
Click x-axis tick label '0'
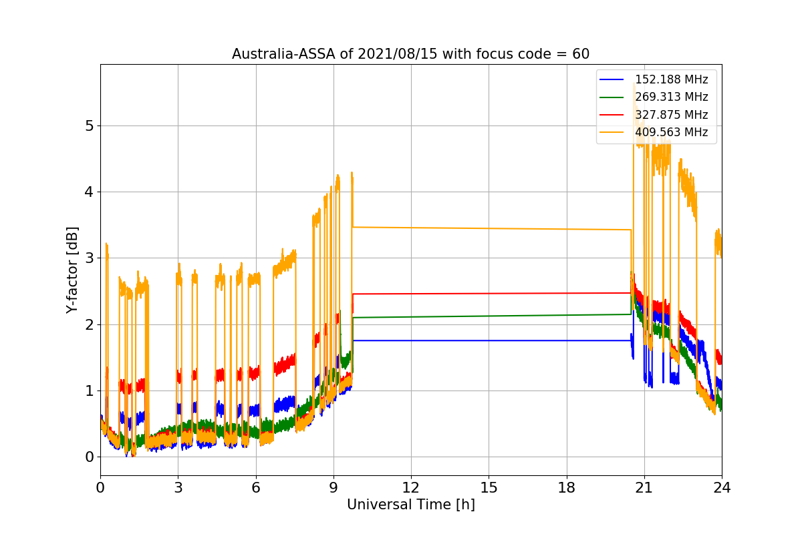point(100,488)
